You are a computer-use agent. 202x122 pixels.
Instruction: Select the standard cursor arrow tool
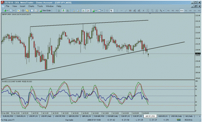[111, 11]
